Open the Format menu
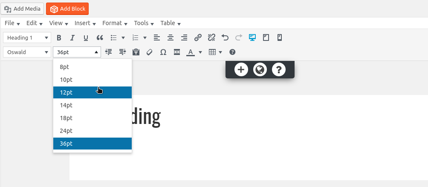This screenshot has height=187, width=428. tap(115, 23)
